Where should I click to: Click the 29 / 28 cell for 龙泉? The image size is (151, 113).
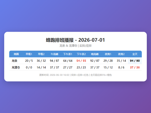(108, 61)
